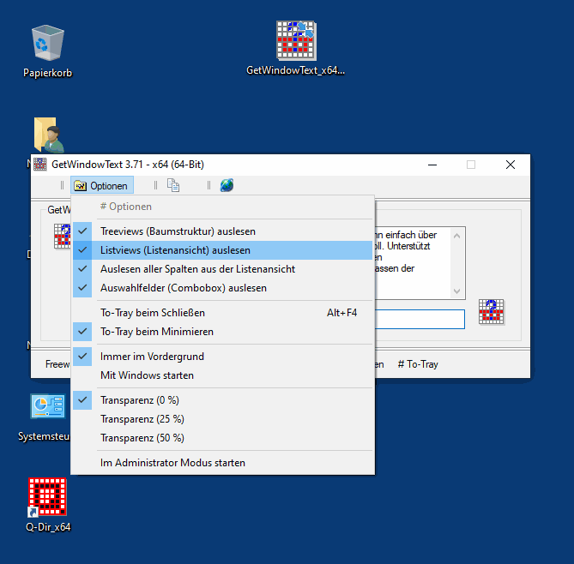Click the # To-Tray link
This screenshot has width=574, height=564.
(x=418, y=364)
